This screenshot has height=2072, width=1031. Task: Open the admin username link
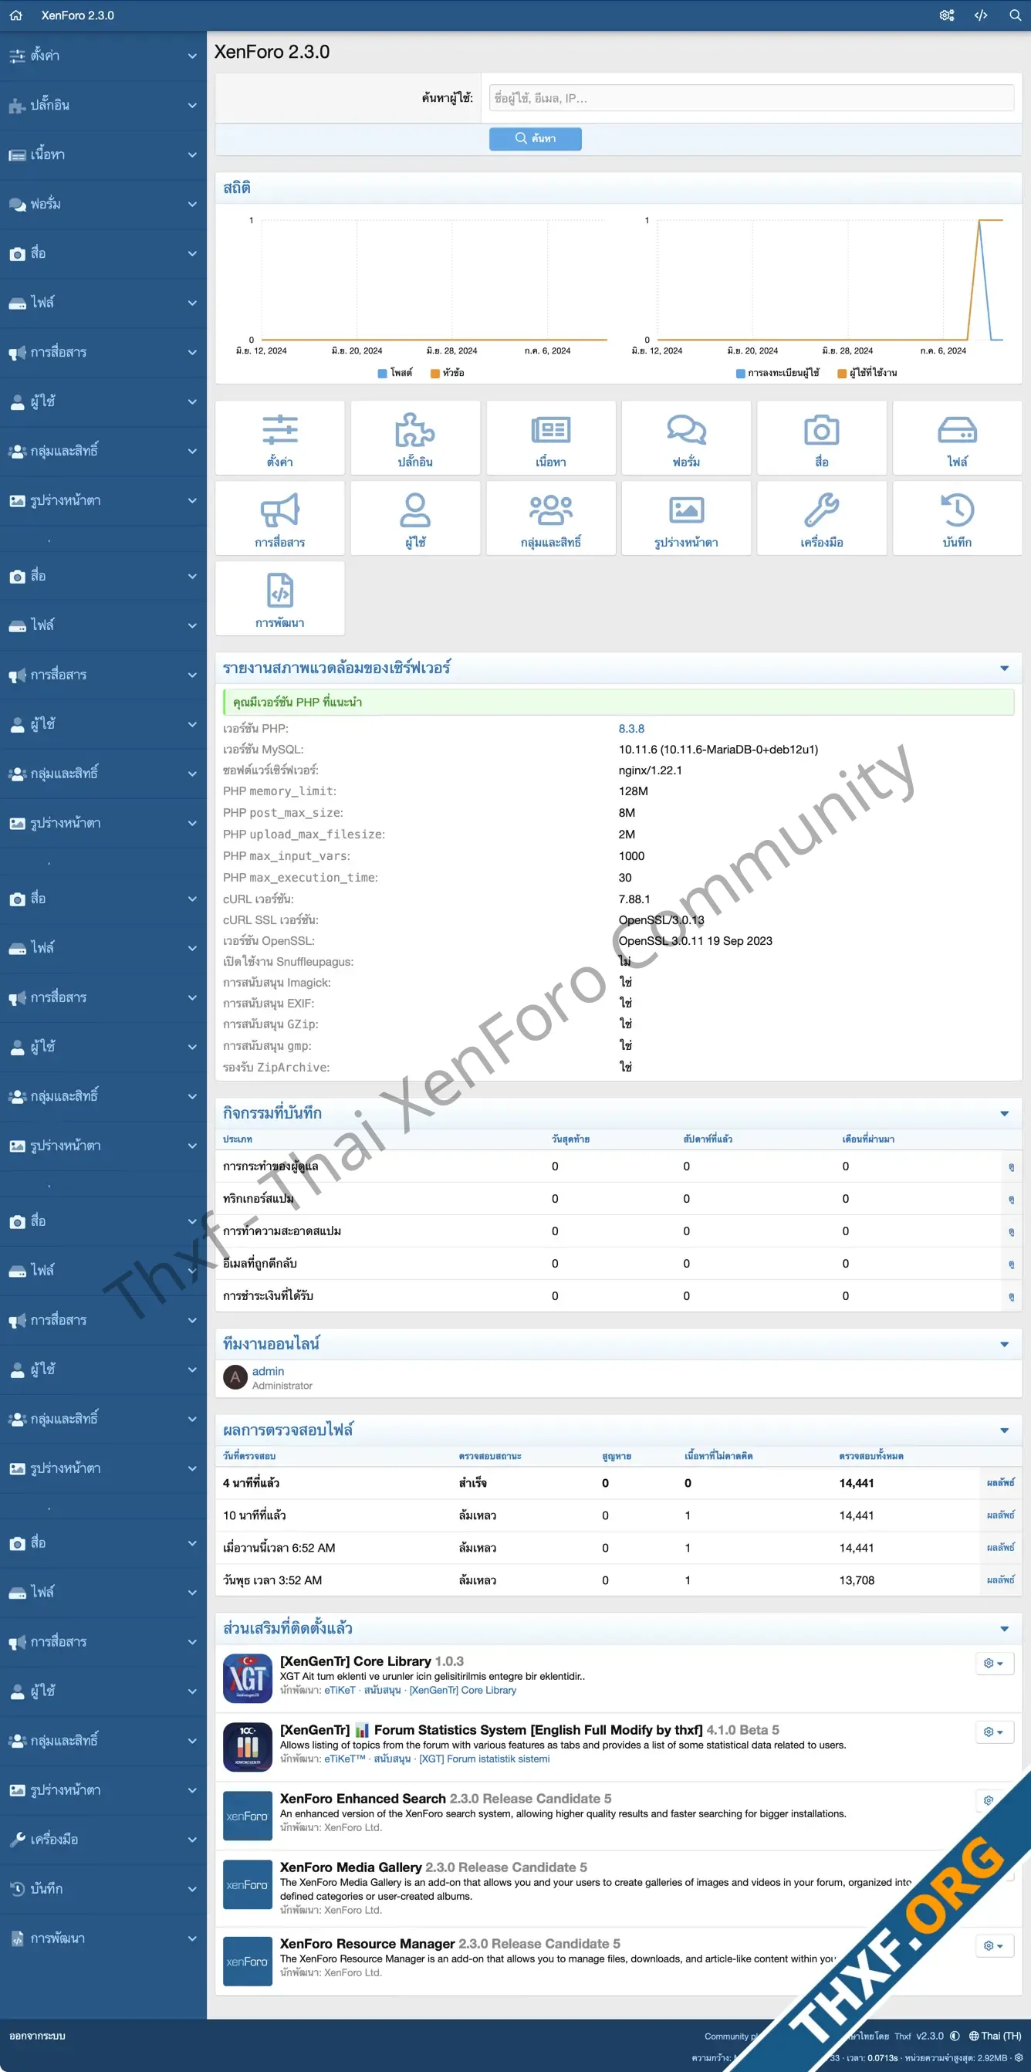(268, 1370)
